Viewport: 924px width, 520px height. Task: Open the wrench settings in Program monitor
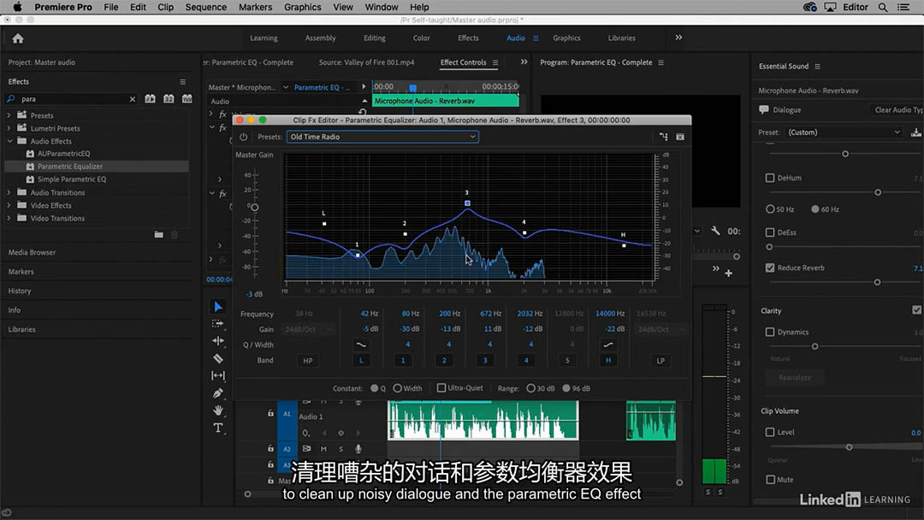point(715,231)
